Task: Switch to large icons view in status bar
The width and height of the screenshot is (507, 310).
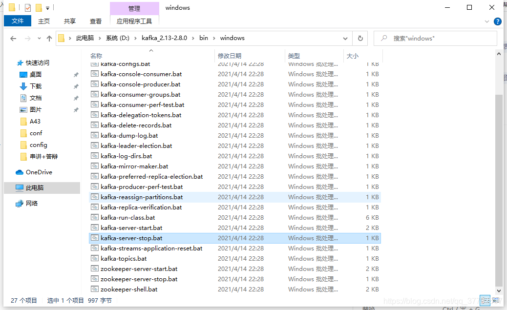Action: tap(495, 300)
